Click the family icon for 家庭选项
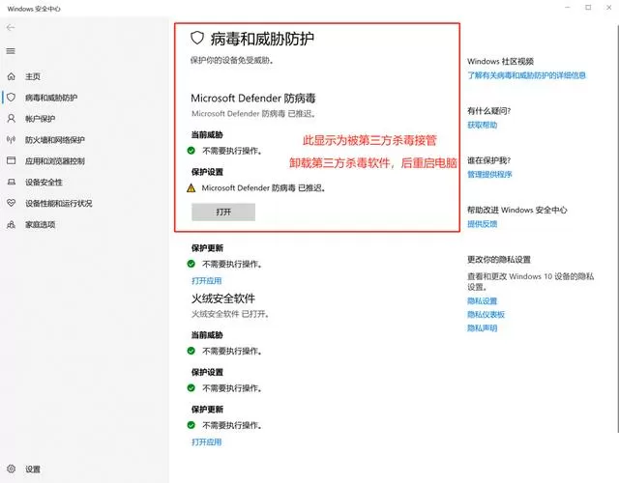 (11, 224)
